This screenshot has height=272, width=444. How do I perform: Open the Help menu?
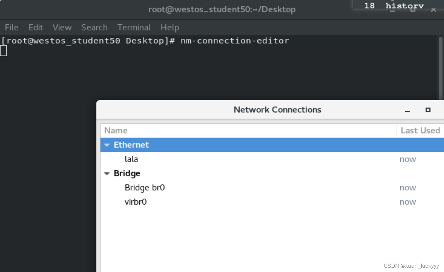(170, 28)
